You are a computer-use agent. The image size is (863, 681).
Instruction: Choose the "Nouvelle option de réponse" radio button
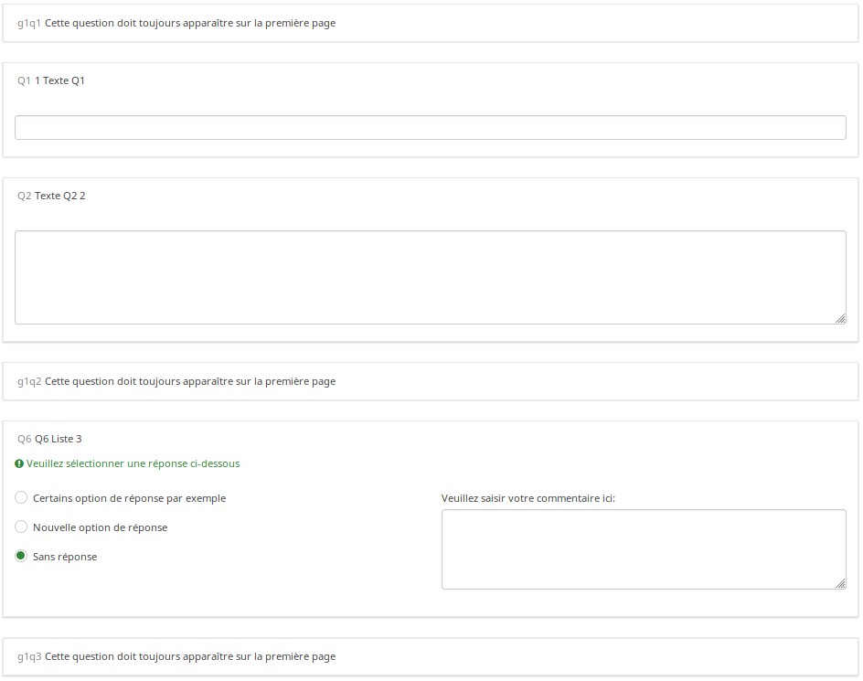click(x=21, y=527)
